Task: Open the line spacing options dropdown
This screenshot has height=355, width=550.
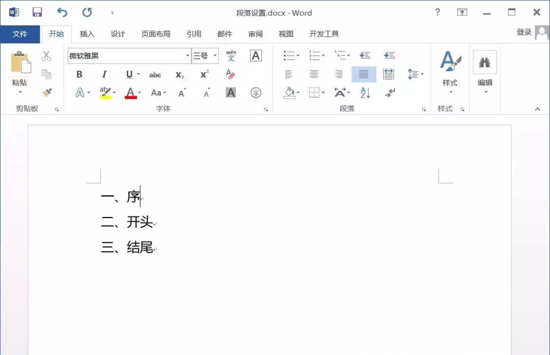Action: click(x=421, y=74)
